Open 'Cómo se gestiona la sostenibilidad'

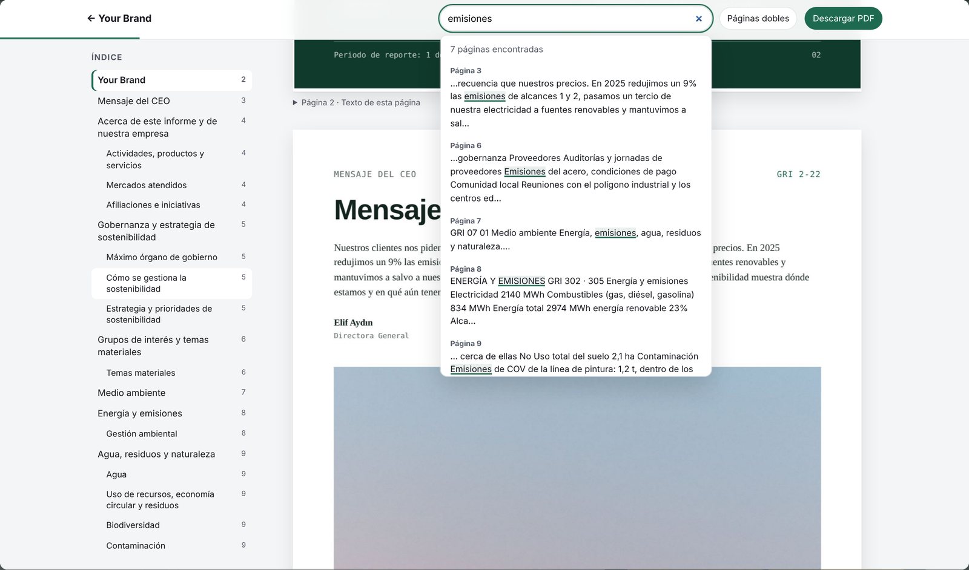[171, 283]
